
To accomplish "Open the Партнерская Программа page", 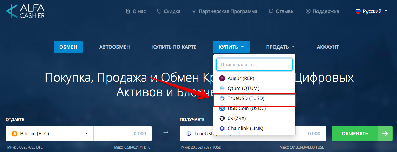I will pyautogui.click(x=225, y=11).
